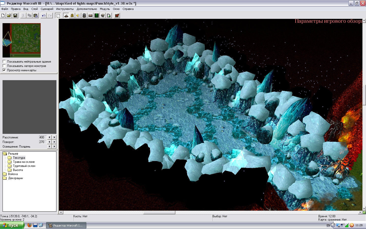Increase Поворот with the right arrow
The image size is (366, 229).
[x=54, y=142]
